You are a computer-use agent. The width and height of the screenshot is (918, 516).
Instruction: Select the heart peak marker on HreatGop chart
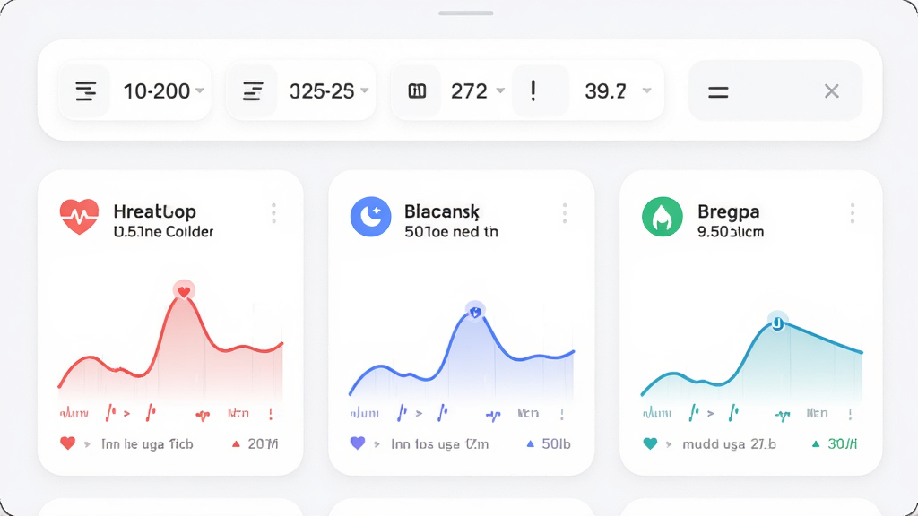(x=184, y=291)
